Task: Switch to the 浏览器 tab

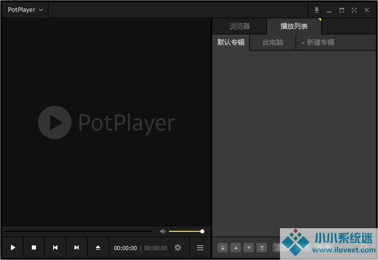Action: pos(239,26)
